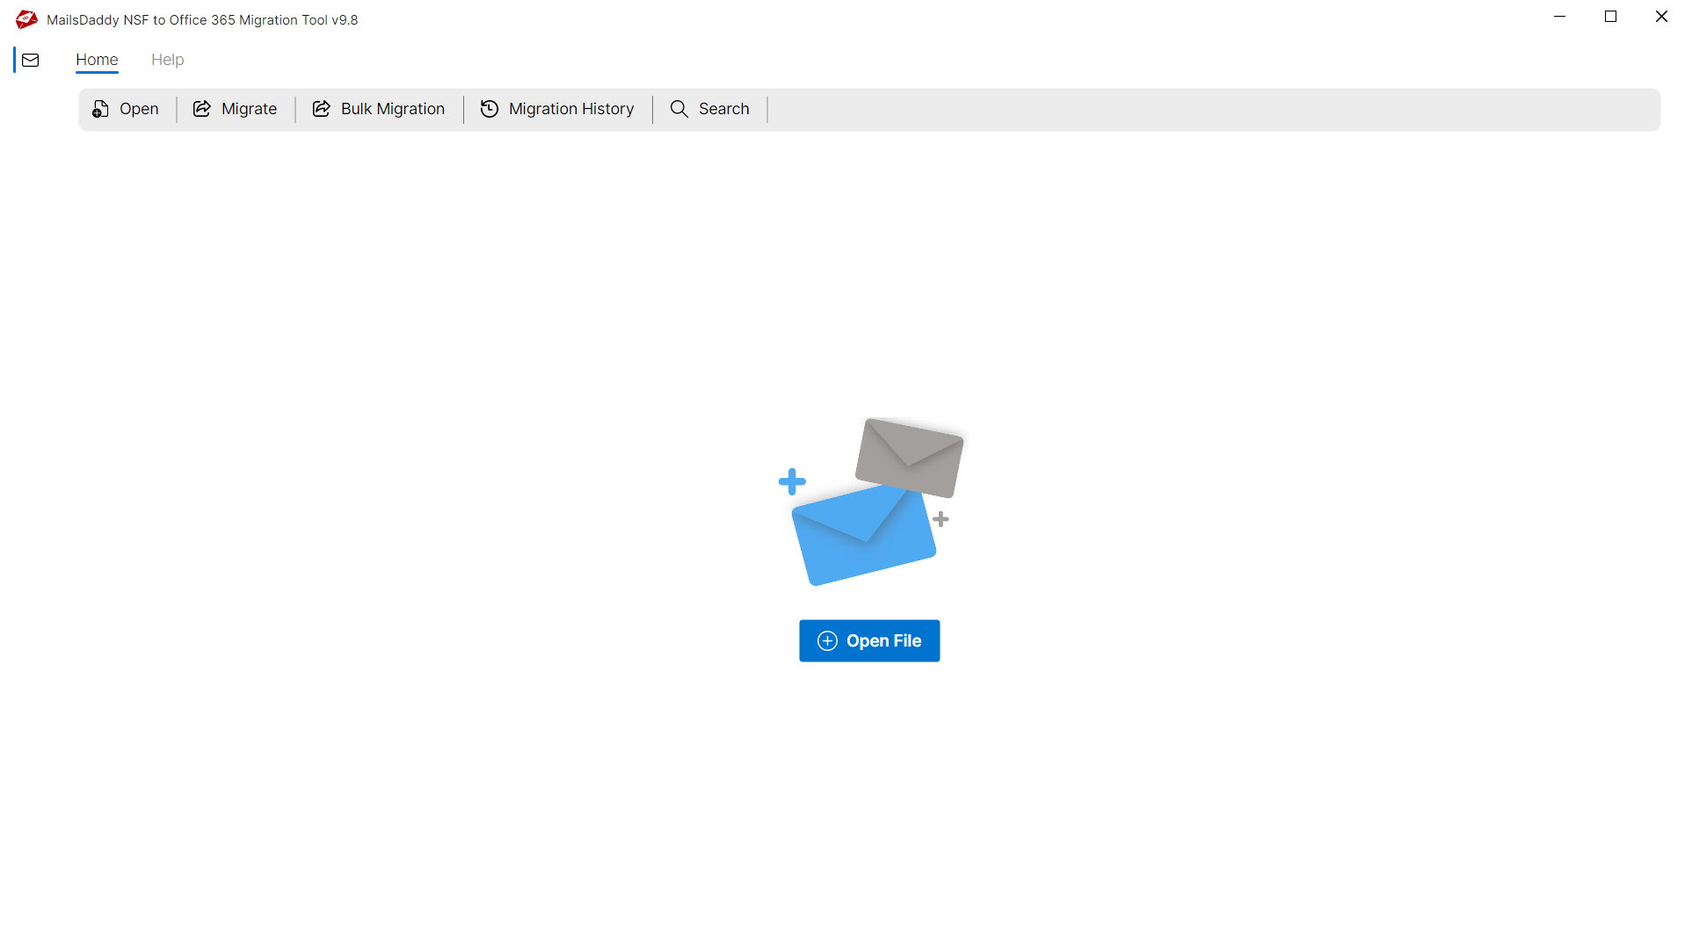Click the MailsDaddy app logo icon
Screen dimensions: 1685x947
coord(26,19)
